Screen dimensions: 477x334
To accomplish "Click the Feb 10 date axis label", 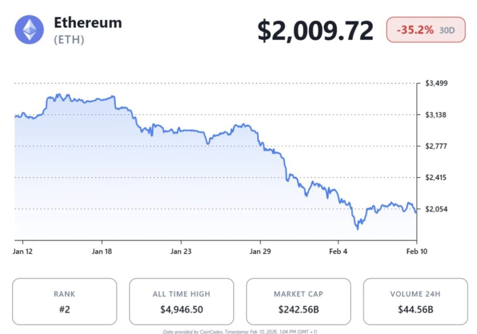I will [416, 251].
